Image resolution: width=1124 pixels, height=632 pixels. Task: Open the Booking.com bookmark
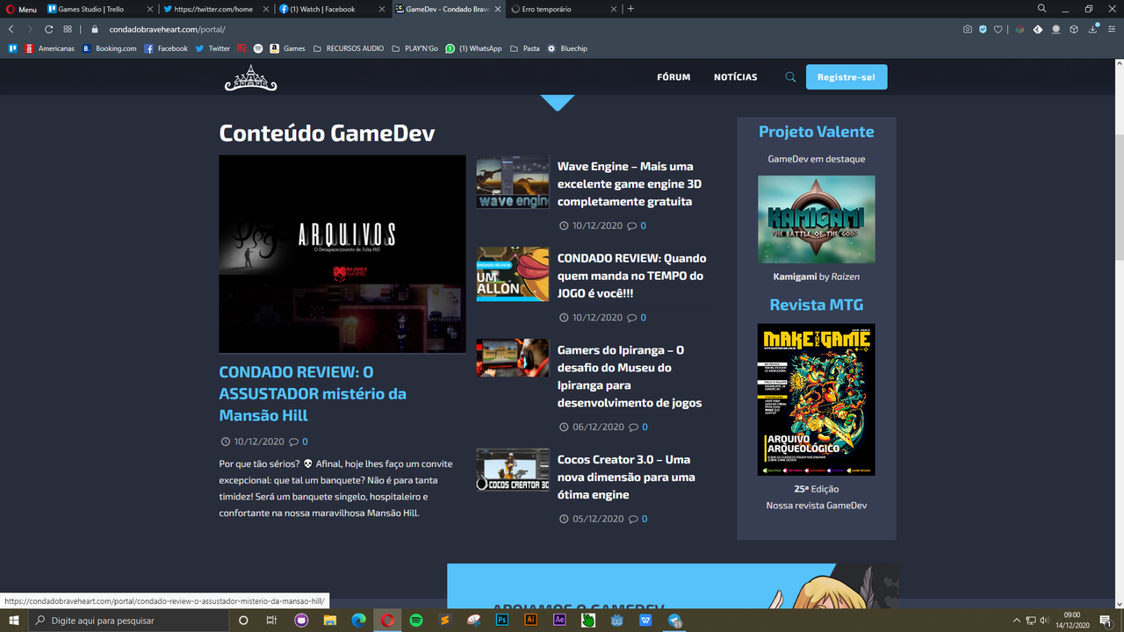click(109, 48)
